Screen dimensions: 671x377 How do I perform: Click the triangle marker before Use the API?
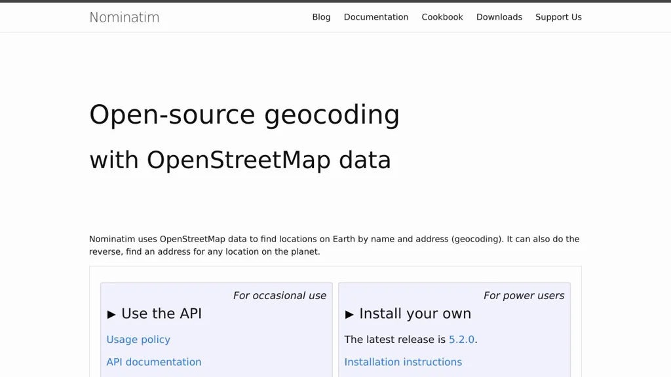(111, 314)
